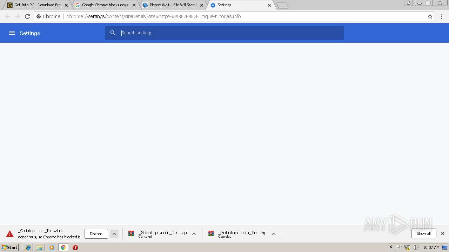Click the Chrome site info icon in address bar

click(39, 16)
